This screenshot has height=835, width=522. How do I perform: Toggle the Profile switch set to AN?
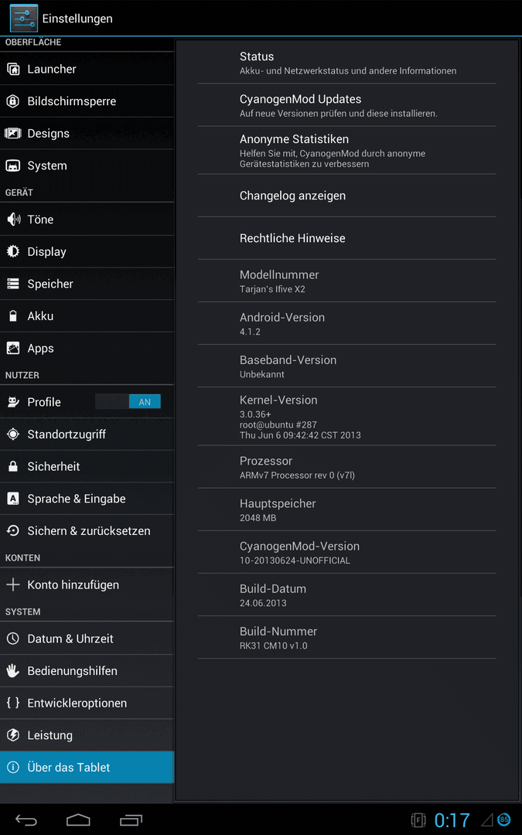click(x=128, y=402)
